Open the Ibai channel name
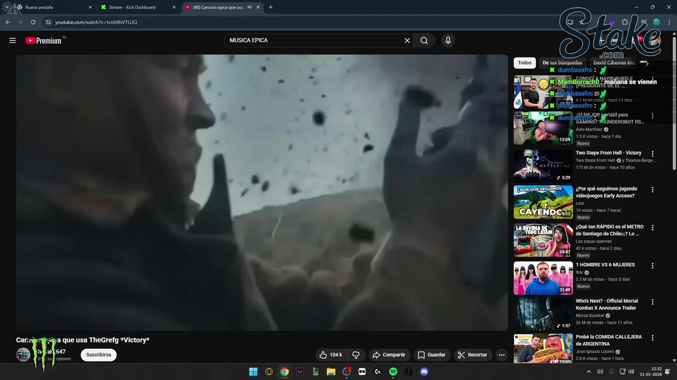 pyautogui.click(x=579, y=272)
